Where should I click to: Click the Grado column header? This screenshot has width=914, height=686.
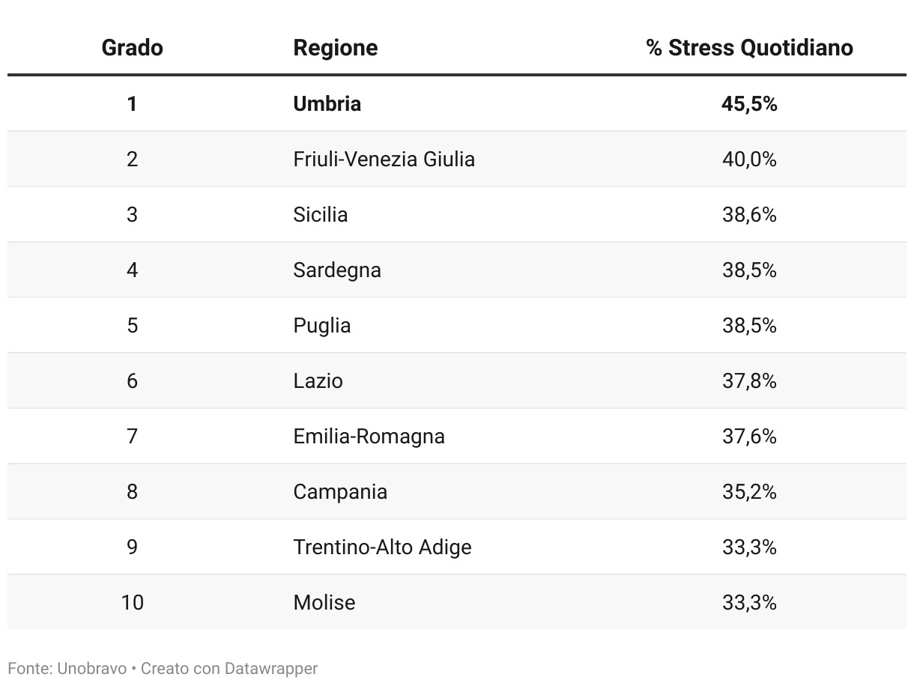tap(132, 48)
